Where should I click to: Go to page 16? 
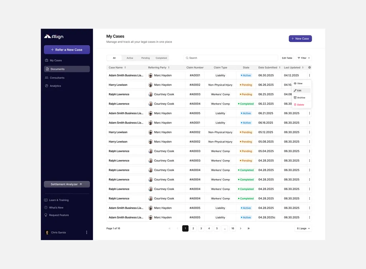pyautogui.click(x=233, y=229)
